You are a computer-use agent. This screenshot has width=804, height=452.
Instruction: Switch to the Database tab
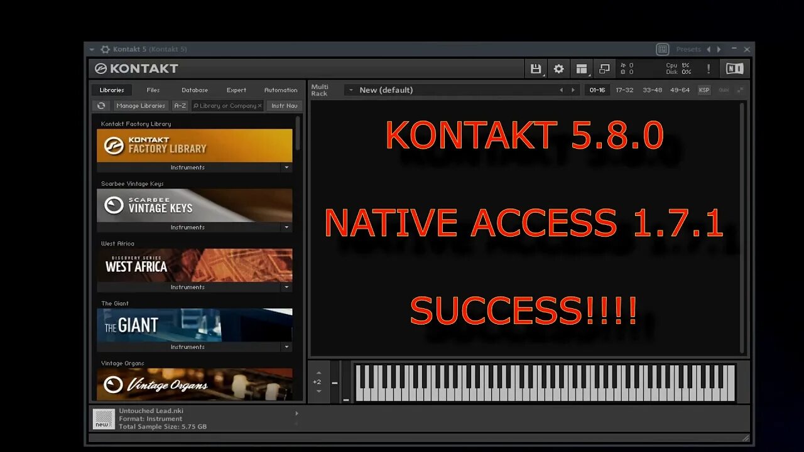pos(195,90)
